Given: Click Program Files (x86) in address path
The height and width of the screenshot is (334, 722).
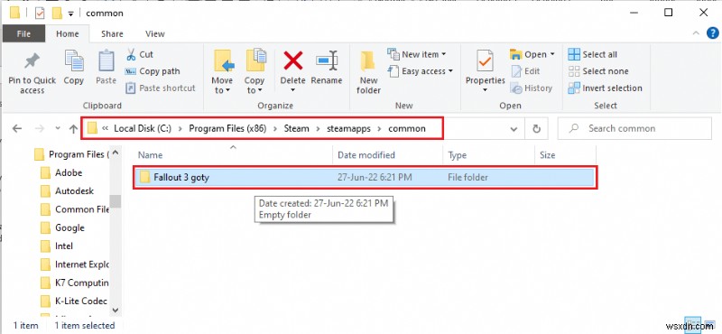Looking at the screenshot, I should 227,128.
